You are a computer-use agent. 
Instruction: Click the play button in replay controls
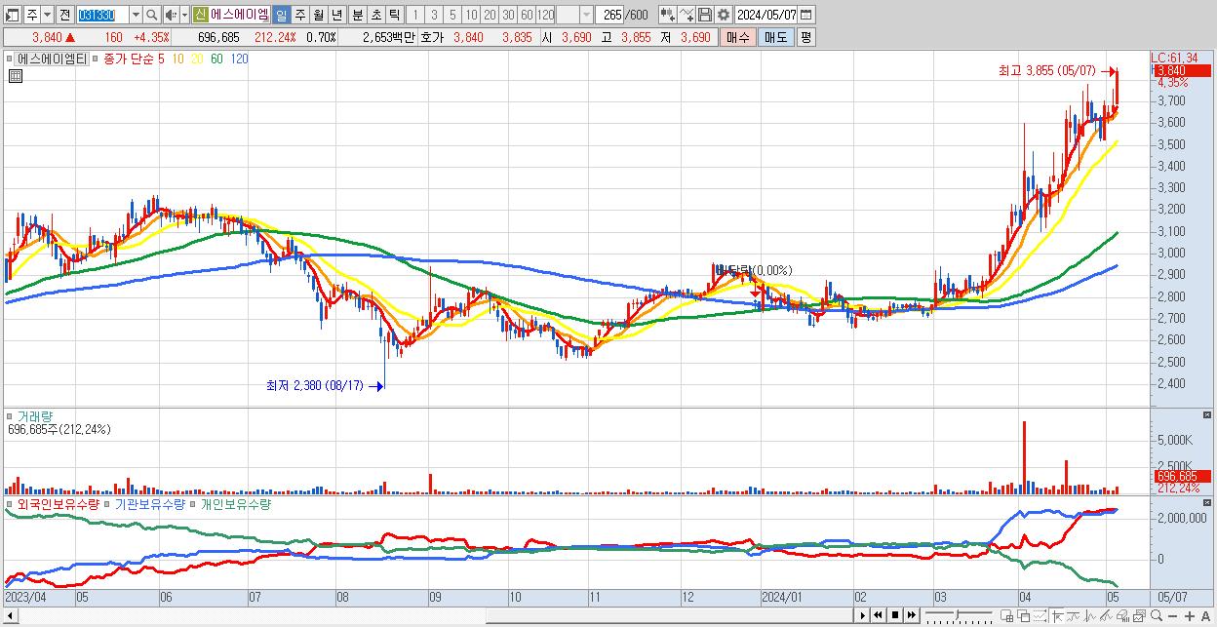863,615
